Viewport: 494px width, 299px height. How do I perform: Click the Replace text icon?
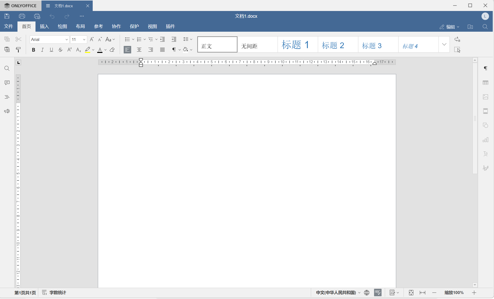point(457,39)
